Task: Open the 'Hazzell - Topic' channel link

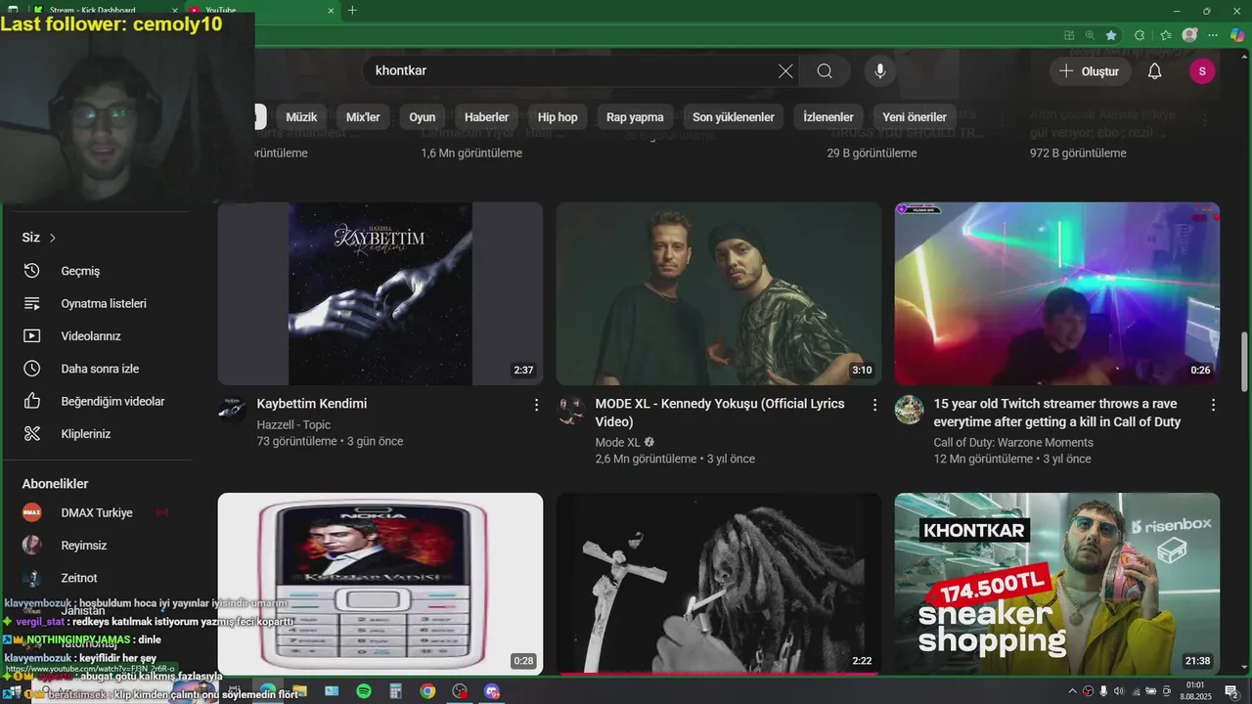Action: coord(293,425)
